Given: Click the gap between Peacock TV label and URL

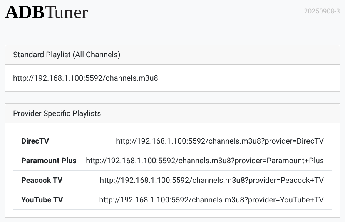Looking at the screenshot, I should (81, 180).
